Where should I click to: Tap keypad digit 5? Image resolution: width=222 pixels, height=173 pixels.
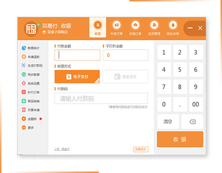(x=180, y=69)
